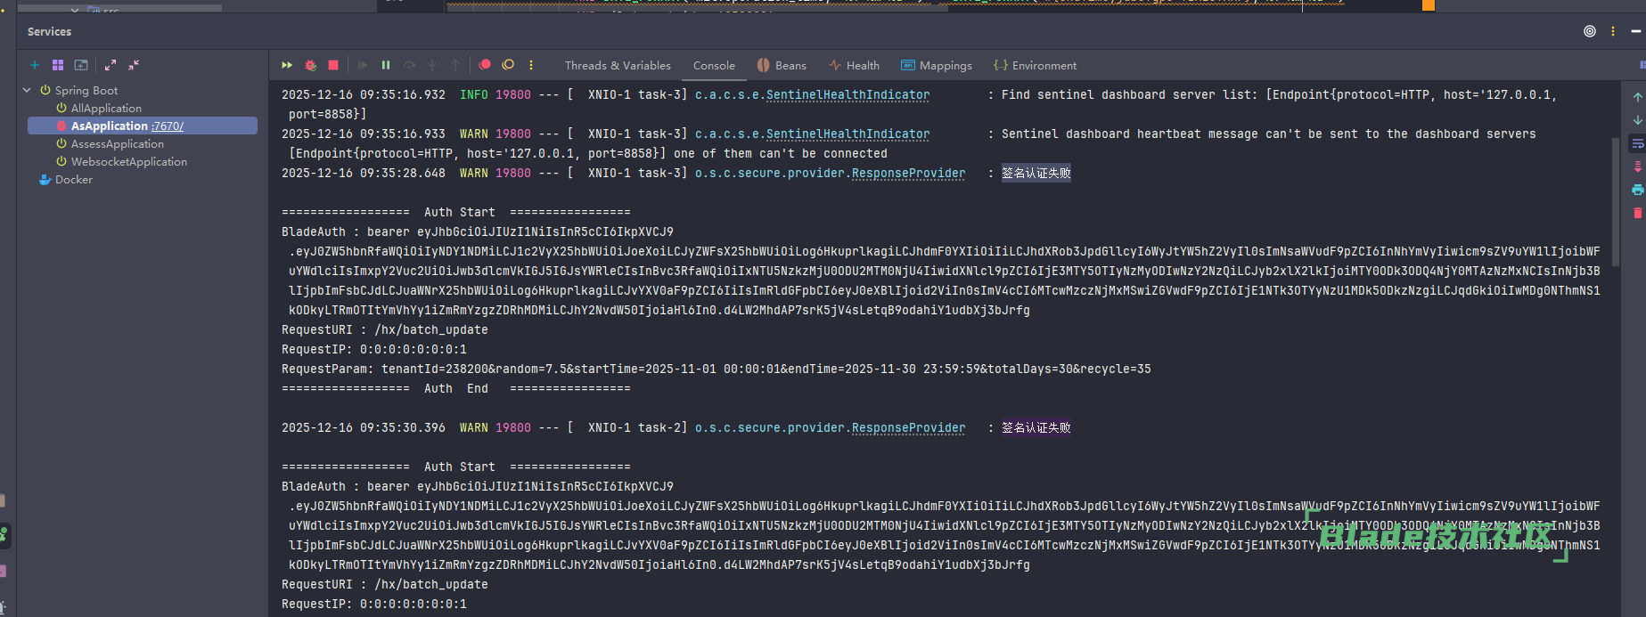The width and height of the screenshot is (1646, 617).
Task: Open debugger toolbar more options menu
Action: click(531, 65)
